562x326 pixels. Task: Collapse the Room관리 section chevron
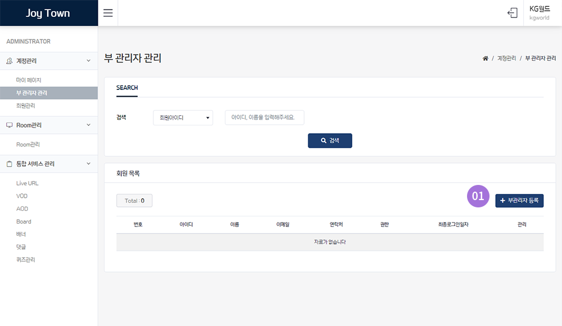tap(88, 125)
